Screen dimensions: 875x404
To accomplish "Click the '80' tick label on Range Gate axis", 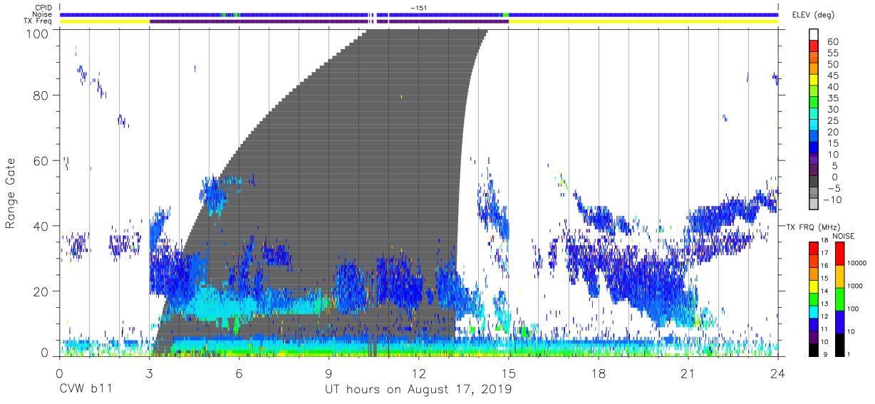I will point(41,96).
